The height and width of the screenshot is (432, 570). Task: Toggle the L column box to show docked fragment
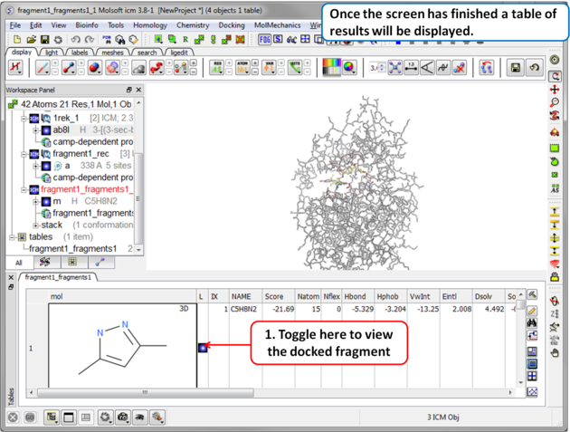tap(203, 348)
